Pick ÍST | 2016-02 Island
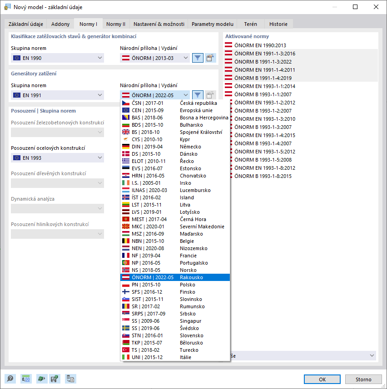 (x=175, y=197)
